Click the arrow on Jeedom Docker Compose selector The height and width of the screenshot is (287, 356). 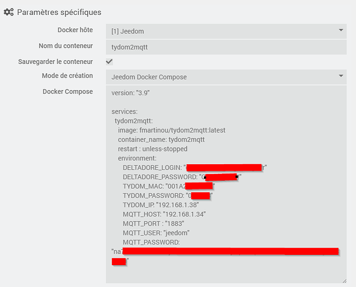pos(340,76)
